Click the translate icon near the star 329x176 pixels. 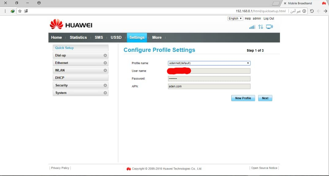[26, 11]
